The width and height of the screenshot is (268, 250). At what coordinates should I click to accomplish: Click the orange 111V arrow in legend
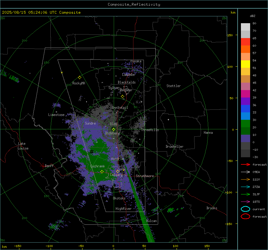tap(245, 179)
